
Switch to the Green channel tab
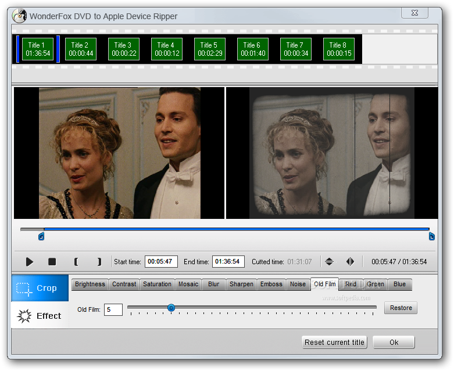tap(376, 284)
